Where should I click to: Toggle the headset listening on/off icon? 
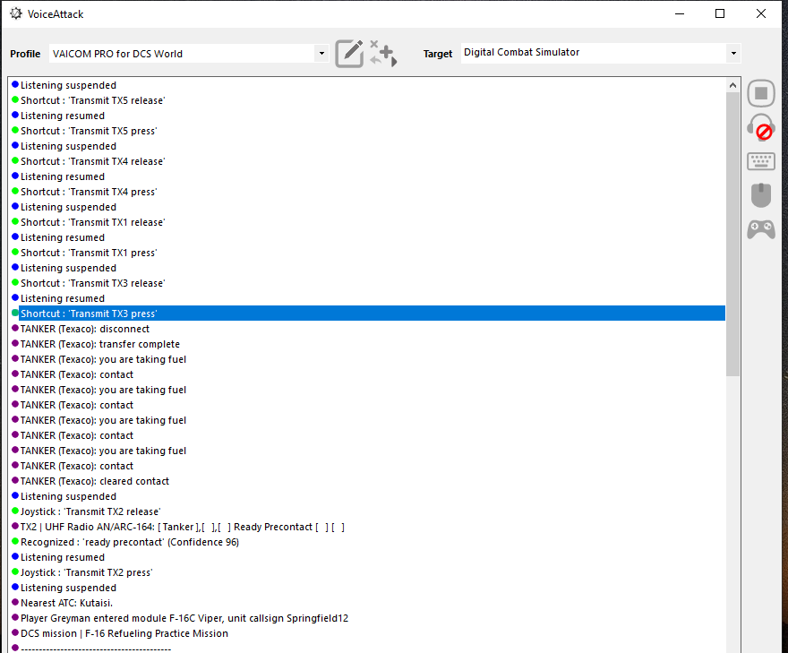click(761, 127)
